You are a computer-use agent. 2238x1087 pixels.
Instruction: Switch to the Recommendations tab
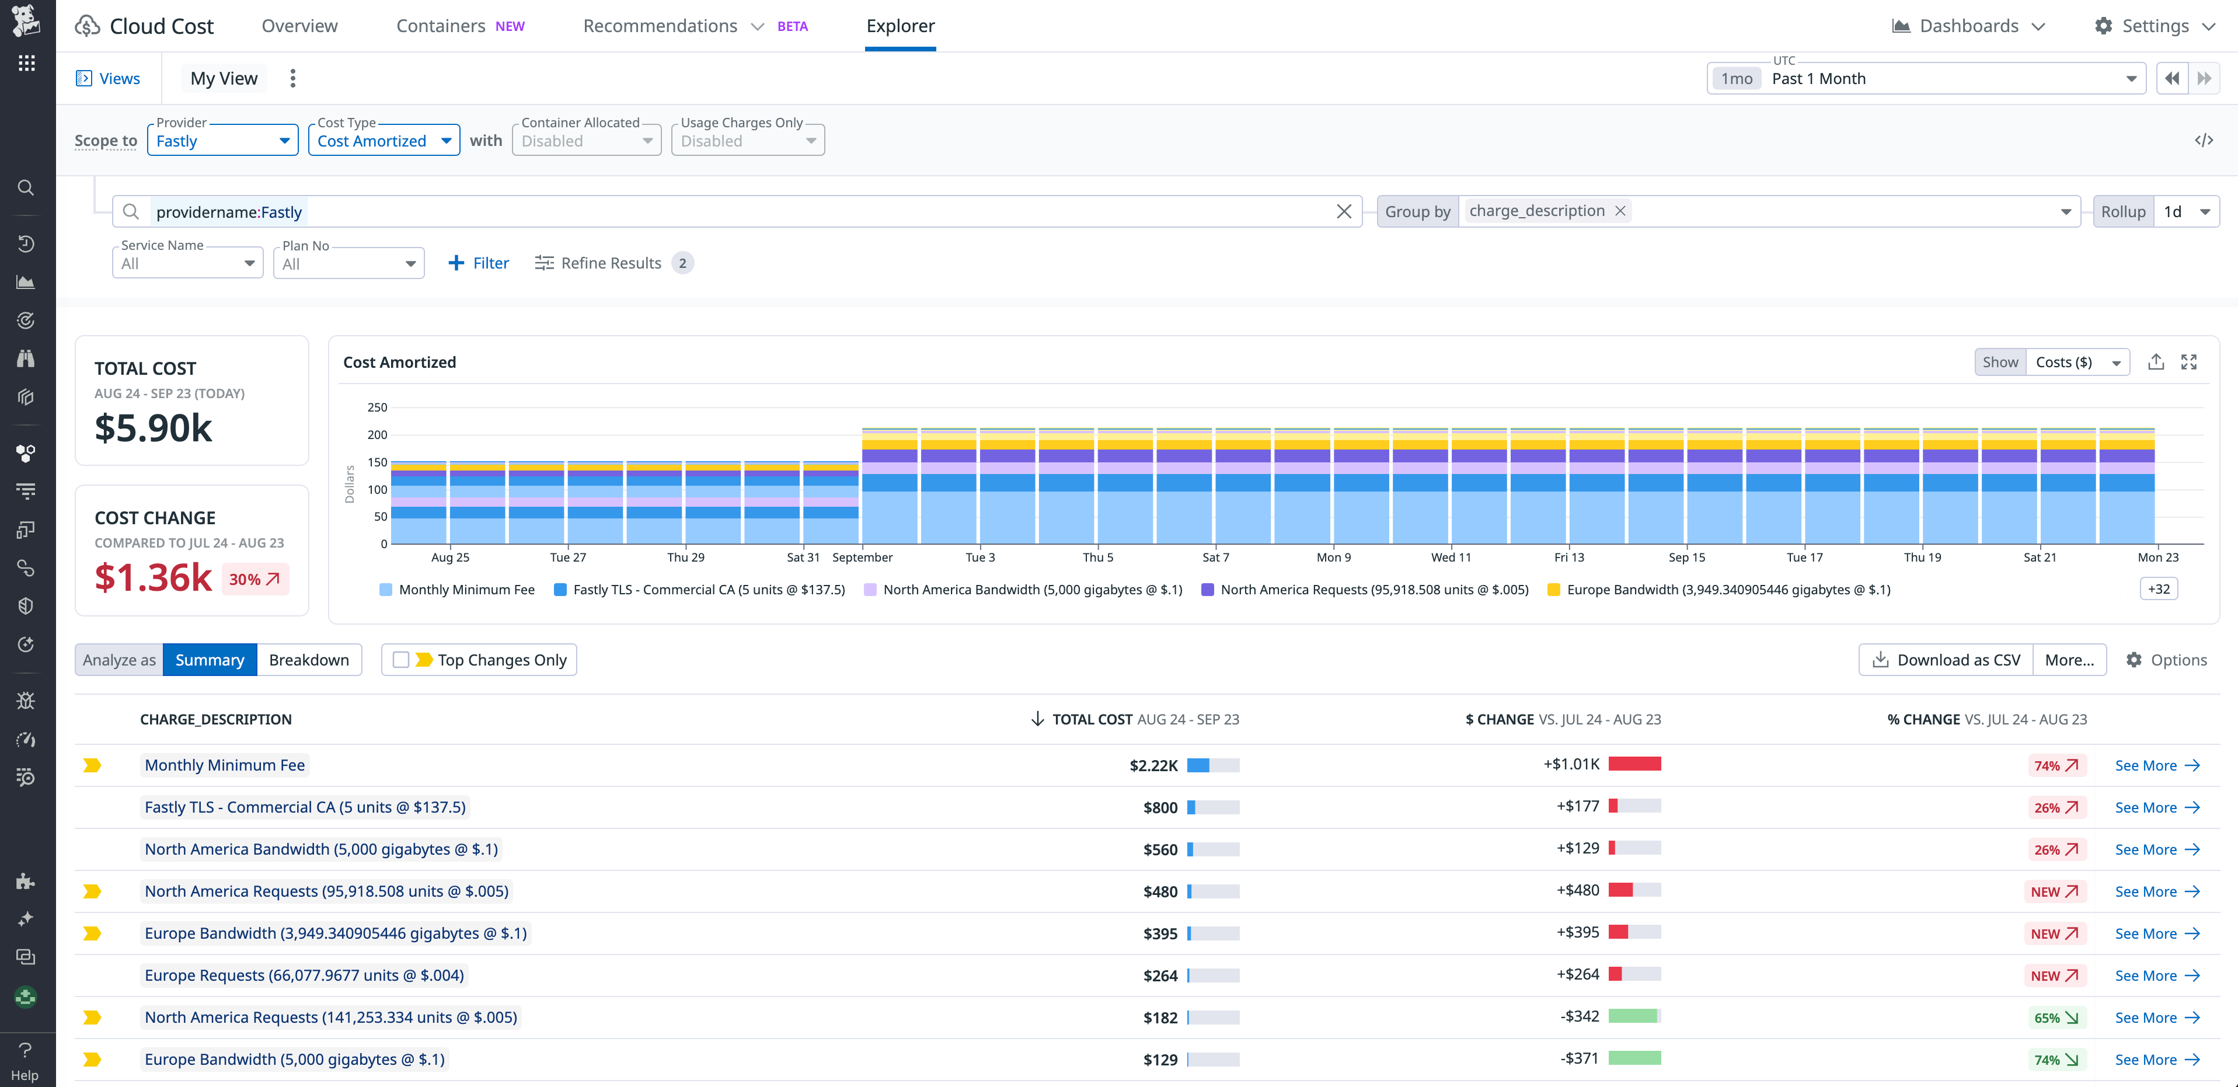[x=660, y=25]
